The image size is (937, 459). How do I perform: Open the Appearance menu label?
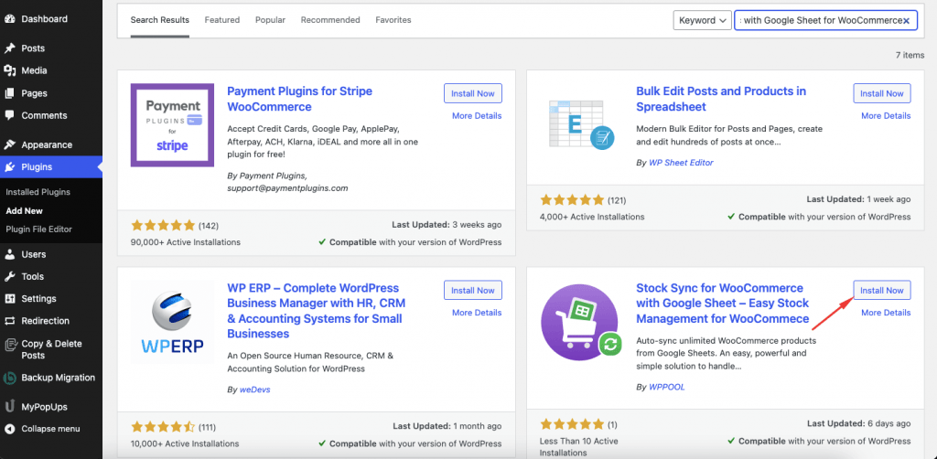pyautogui.click(x=47, y=144)
